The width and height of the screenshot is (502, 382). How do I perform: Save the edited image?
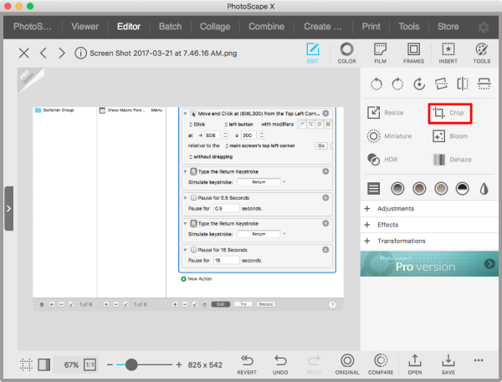448,364
